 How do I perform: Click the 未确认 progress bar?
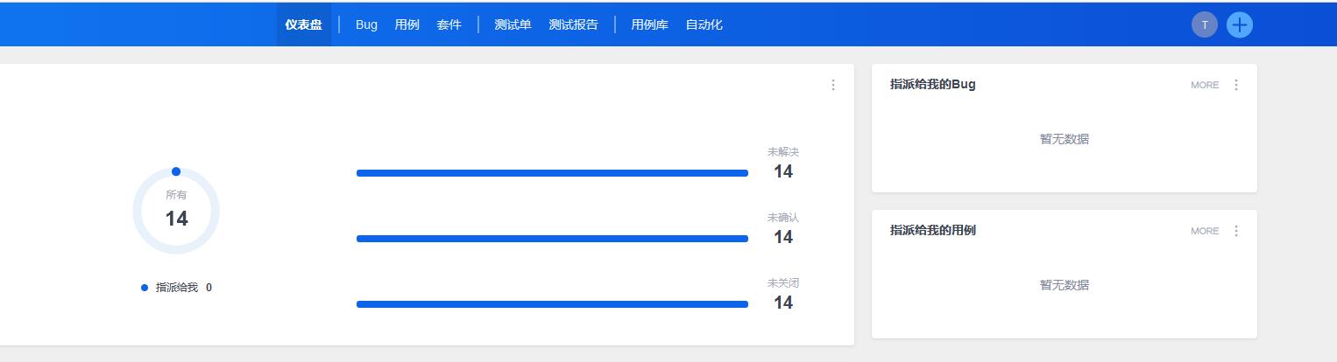[x=552, y=239]
